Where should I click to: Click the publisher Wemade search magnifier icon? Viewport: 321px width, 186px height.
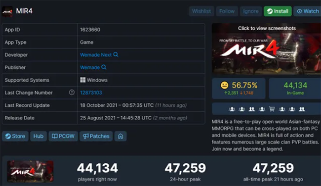coord(104,67)
